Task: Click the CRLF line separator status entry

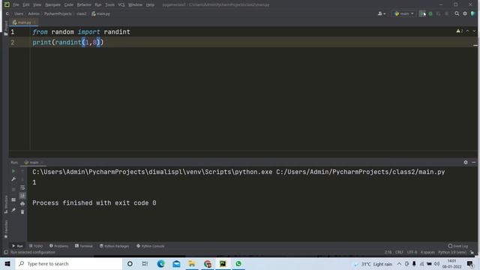Action: [399, 253]
